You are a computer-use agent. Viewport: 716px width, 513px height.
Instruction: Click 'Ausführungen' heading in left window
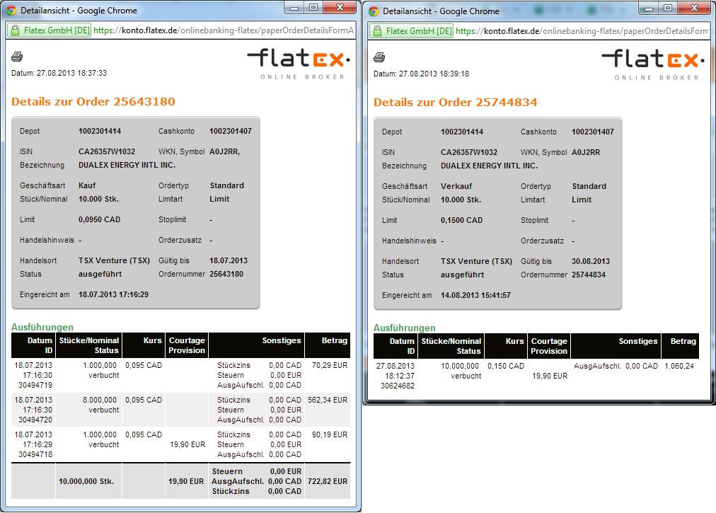tap(42, 327)
